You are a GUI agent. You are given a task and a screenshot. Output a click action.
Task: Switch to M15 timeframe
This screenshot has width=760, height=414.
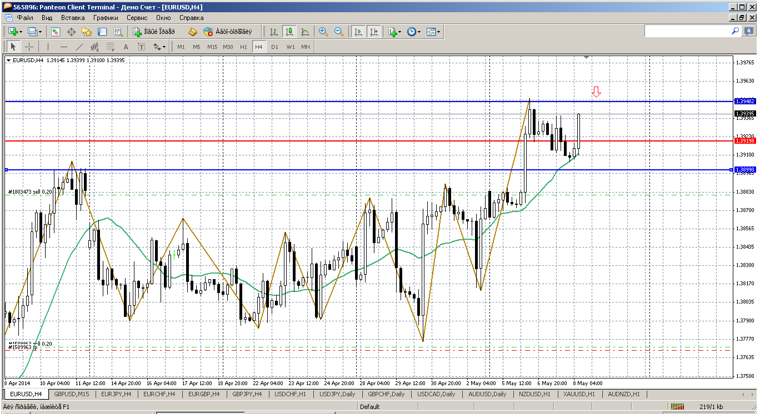click(212, 47)
